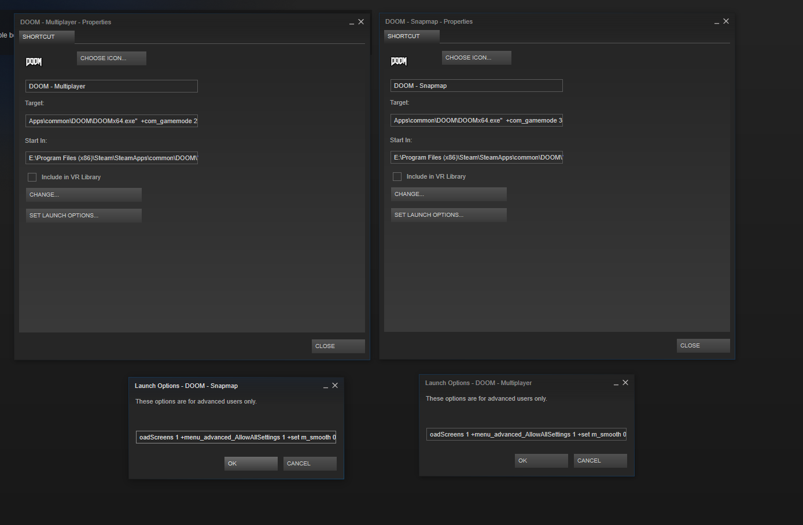Screen dimensions: 803x525
Task: Minimize the Launch Options - DOOM - Snapmap dialog
Action: pyautogui.click(x=326, y=387)
